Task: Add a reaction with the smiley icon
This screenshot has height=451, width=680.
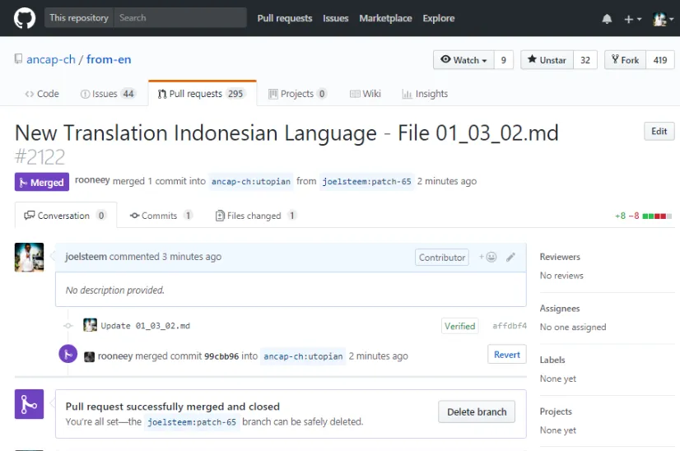Action: [x=488, y=257]
